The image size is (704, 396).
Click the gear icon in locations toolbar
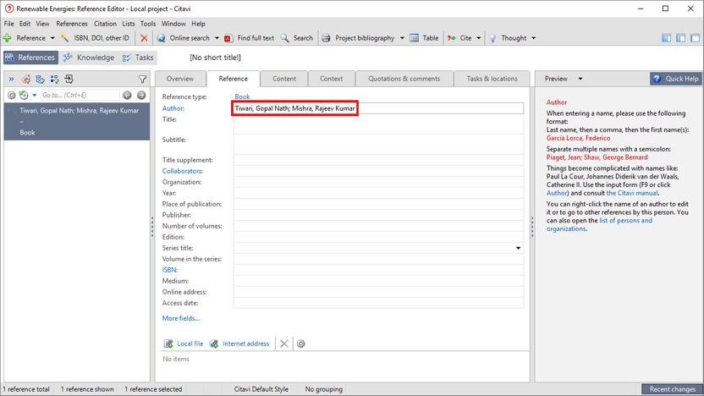[301, 344]
